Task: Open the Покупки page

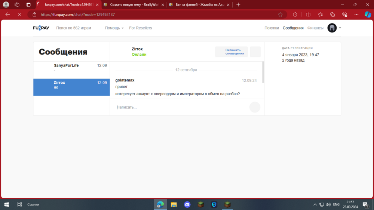Action: click(272, 28)
